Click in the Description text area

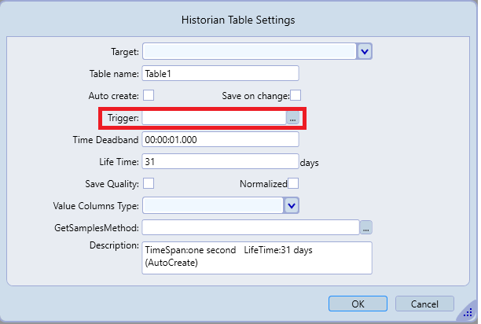(257, 257)
